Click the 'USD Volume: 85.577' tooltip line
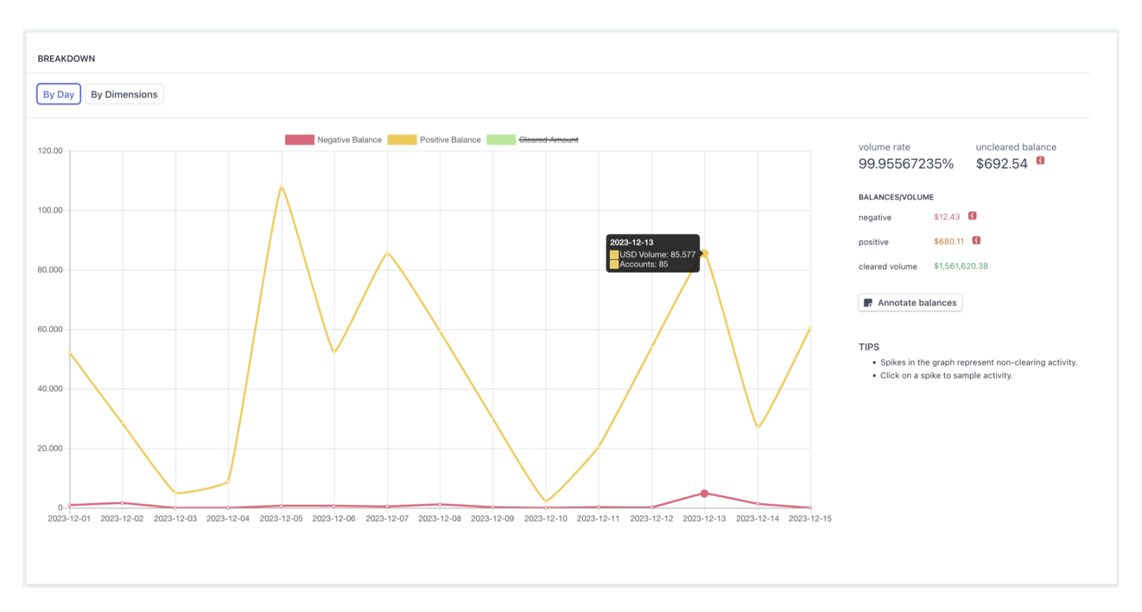The height and width of the screenshot is (612, 1142). pos(653,255)
